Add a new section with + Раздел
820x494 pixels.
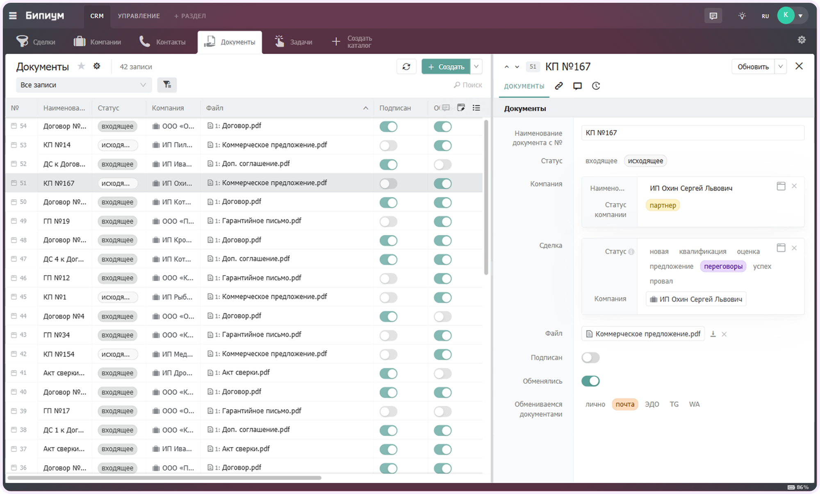pos(190,16)
